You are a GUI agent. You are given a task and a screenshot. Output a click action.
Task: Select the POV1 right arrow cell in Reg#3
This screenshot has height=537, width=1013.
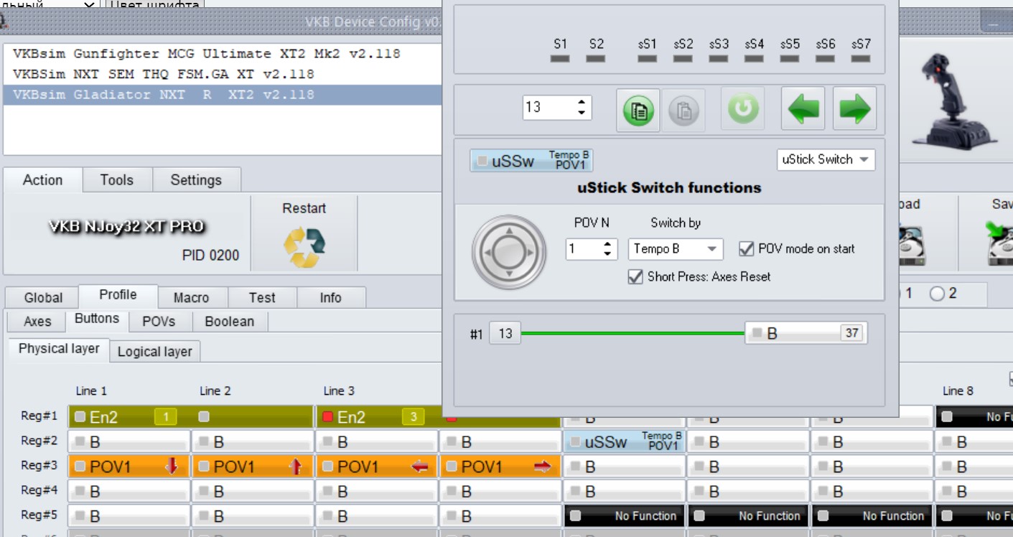pyautogui.click(x=500, y=467)
